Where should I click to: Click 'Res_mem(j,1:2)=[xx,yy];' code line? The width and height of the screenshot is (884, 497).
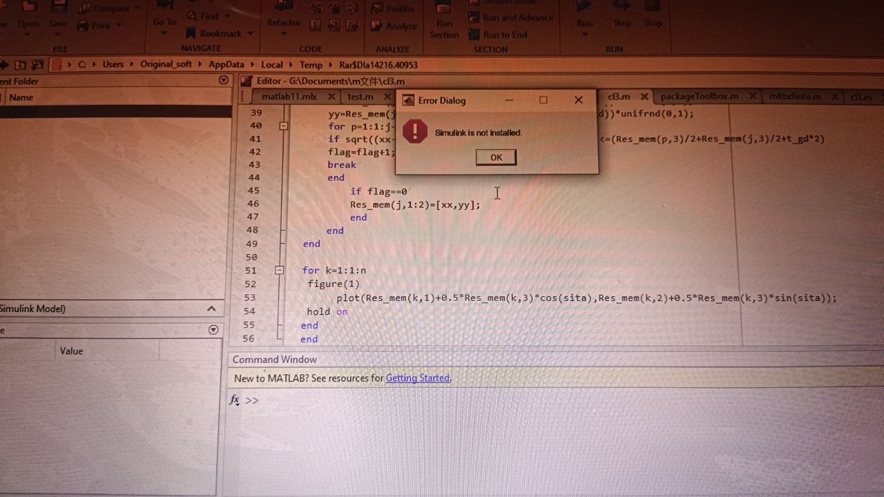415,204
